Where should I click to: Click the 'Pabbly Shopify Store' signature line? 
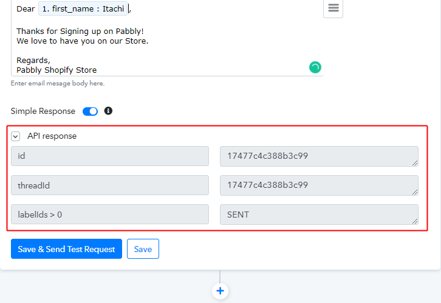[56, 70]
